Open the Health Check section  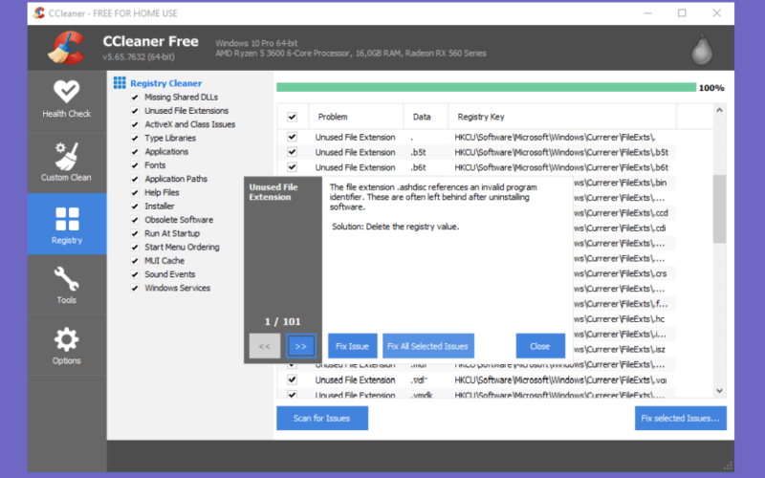67,100
